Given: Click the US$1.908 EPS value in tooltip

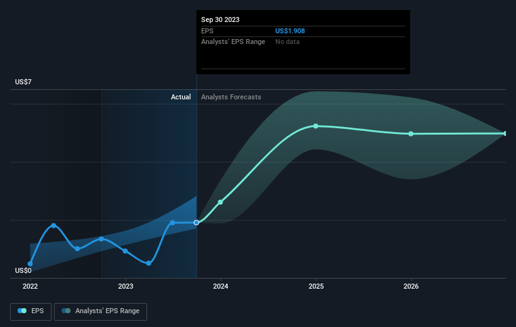Looking at the screenshot, I should 290,31.
